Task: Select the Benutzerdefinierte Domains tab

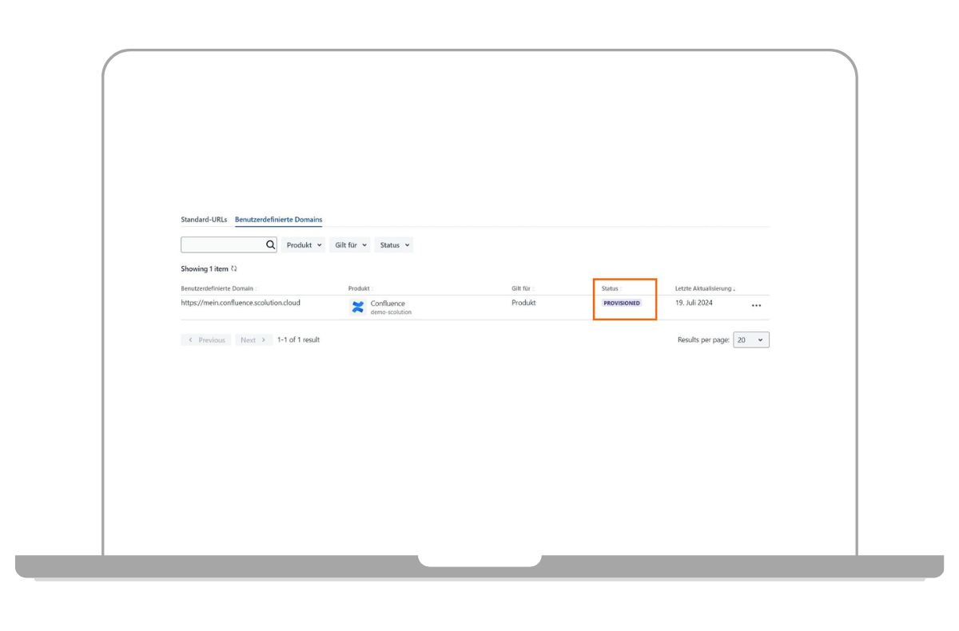Action: tap(278, 219)
